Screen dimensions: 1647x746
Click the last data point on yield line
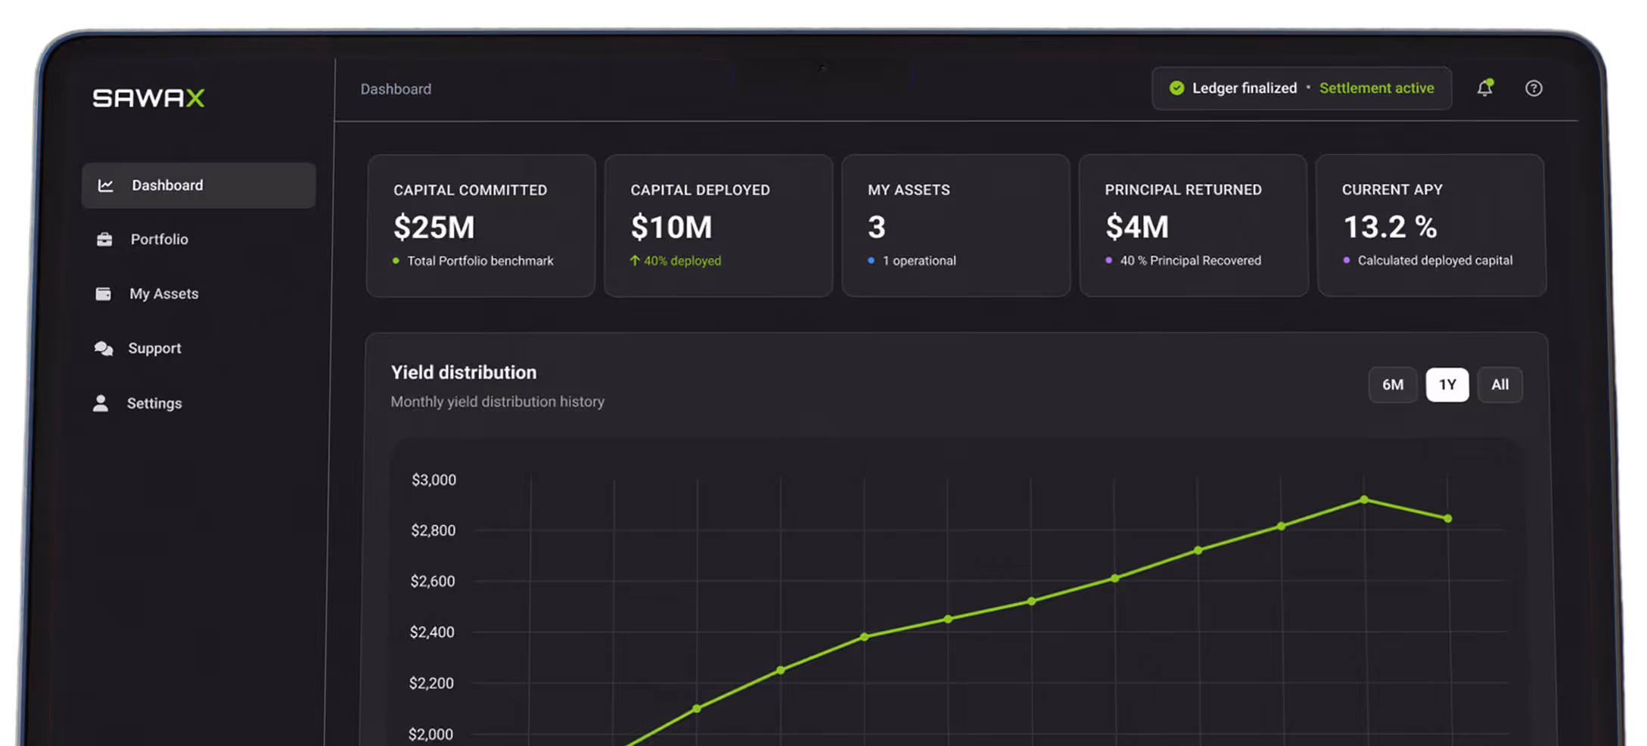(x=1447, y=518)
